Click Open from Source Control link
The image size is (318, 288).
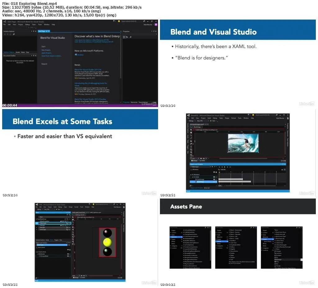tap(52, 56)
